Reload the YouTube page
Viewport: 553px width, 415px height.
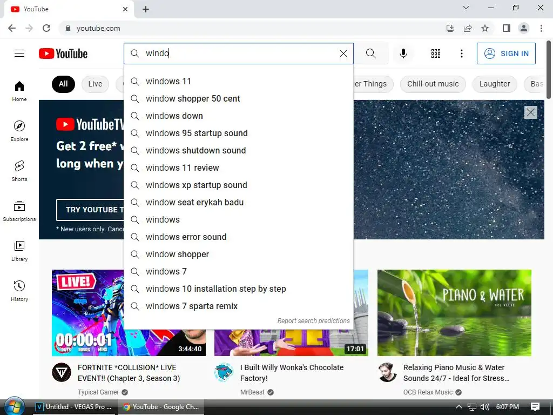(x=46, y=28)
